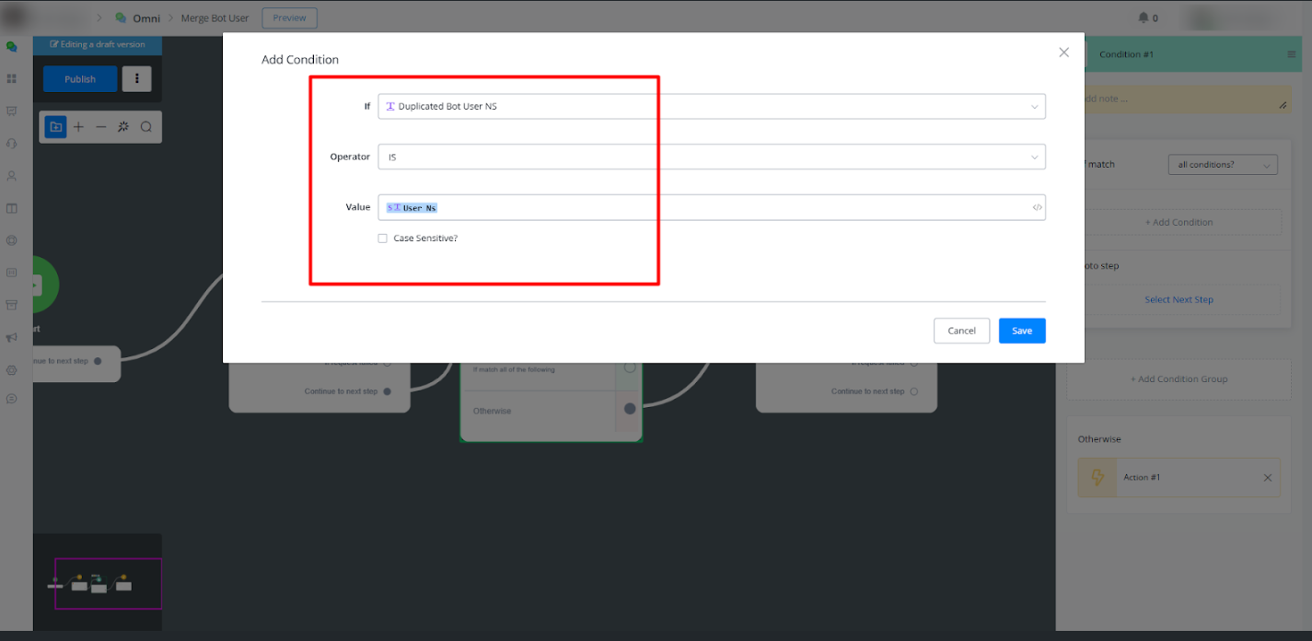
Task: Click the code icon in Value field
Action: pos(1037,207)
